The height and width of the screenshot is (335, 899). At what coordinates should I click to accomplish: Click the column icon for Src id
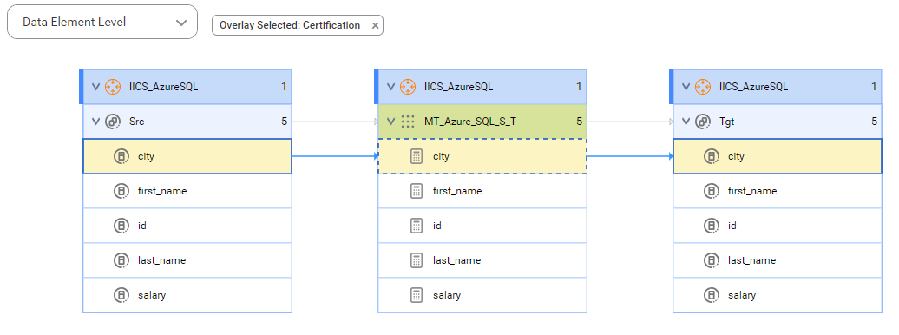click(121, 226)
